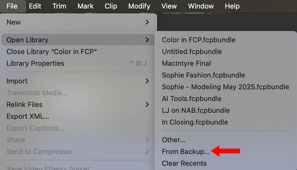Open the View menu
This screenshot has height=170, width=297.
click(169, 6)
